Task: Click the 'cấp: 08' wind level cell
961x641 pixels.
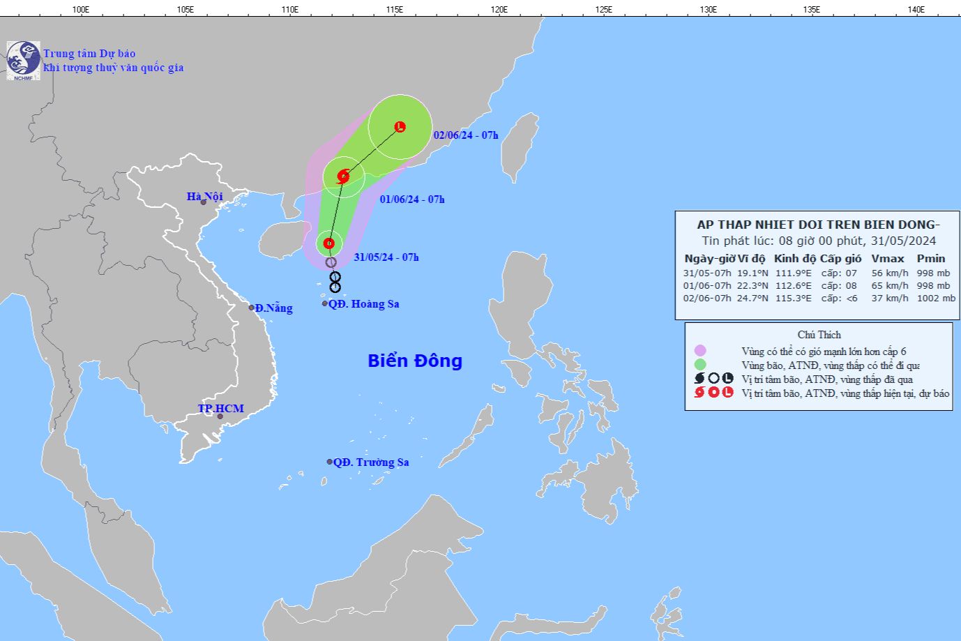Action: 839,286
